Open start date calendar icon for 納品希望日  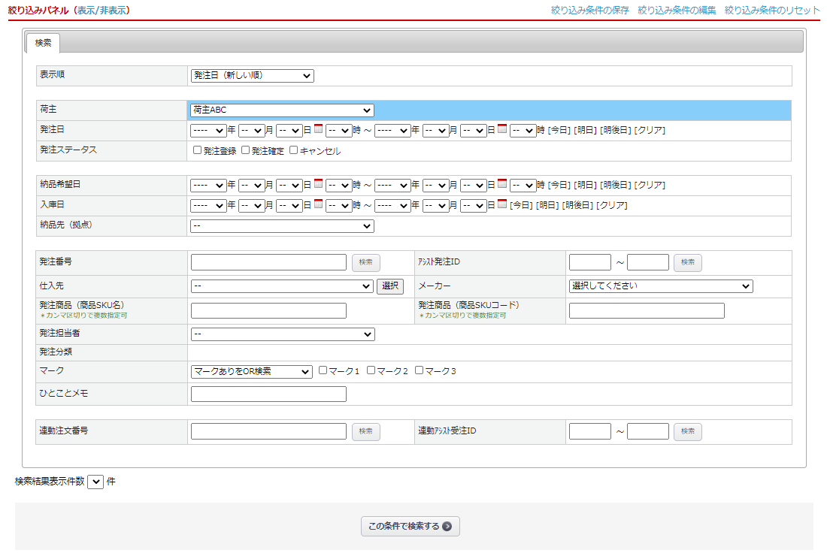(x=318, y=183)
